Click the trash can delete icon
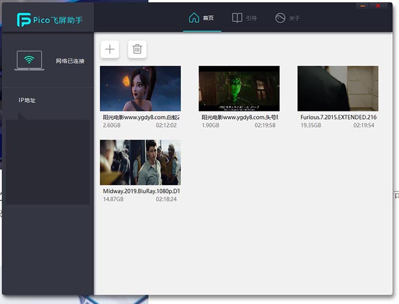The height and width of the screenshot is (304, 399). click(x=137, y=50)
